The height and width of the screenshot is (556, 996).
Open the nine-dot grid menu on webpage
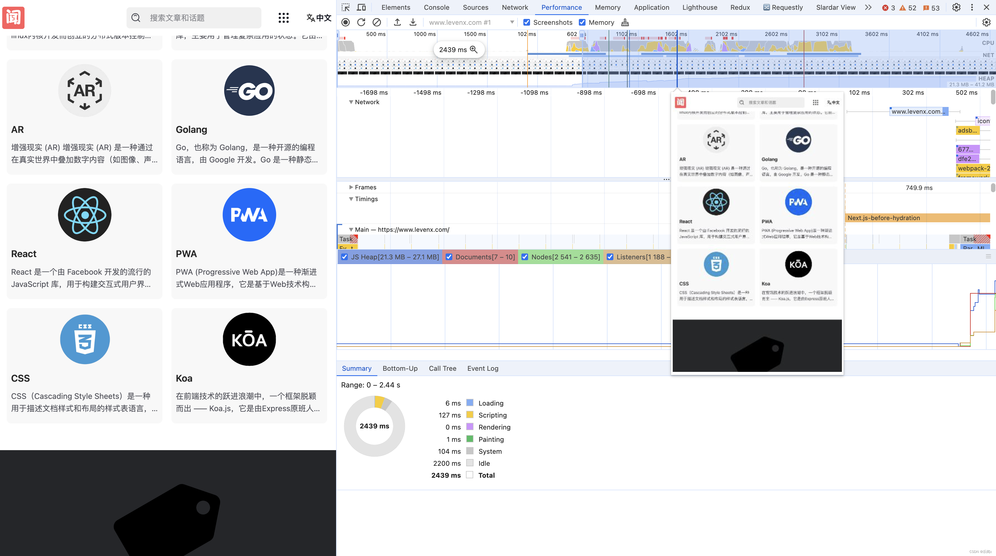coord(284,18)
